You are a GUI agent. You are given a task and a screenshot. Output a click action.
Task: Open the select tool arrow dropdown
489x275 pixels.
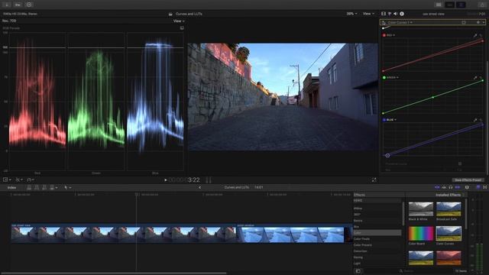click(67, 187)
